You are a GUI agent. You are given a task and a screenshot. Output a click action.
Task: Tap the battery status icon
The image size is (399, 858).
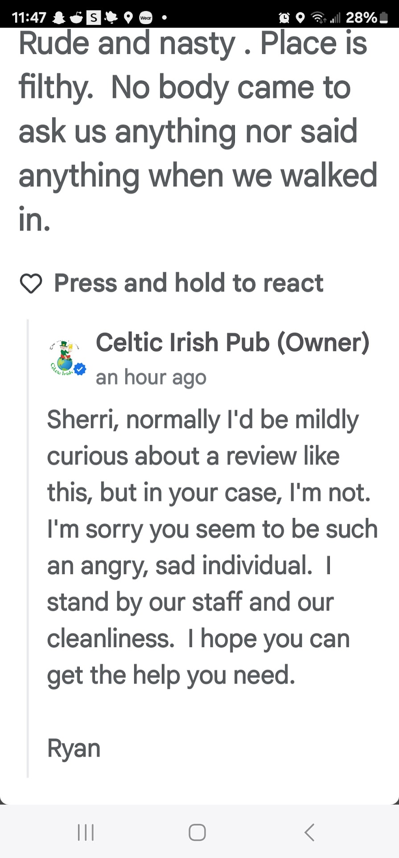[x=383, y=18]
